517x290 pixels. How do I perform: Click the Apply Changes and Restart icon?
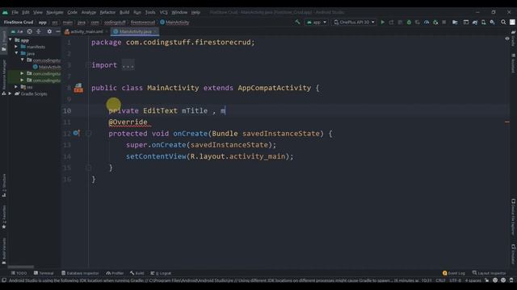tap(391, 22)
